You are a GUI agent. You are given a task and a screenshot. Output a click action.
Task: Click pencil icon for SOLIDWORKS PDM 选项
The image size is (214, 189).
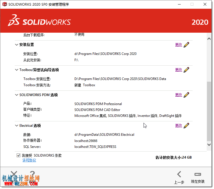click(x=186, y=95)
